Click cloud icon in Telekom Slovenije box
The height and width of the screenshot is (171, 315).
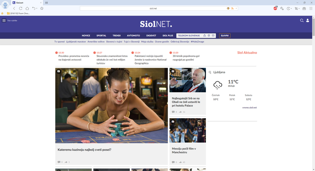[x=205, y=36]
